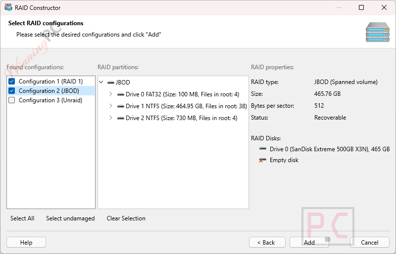Select the JBOD tree label

pyautogui.click(x=123, y=83)
